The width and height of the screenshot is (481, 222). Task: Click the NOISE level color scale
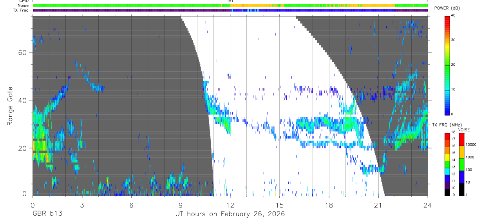(x=461, y=164)
